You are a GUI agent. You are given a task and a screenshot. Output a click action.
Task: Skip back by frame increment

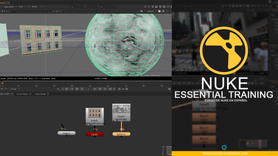coord(119,89)
